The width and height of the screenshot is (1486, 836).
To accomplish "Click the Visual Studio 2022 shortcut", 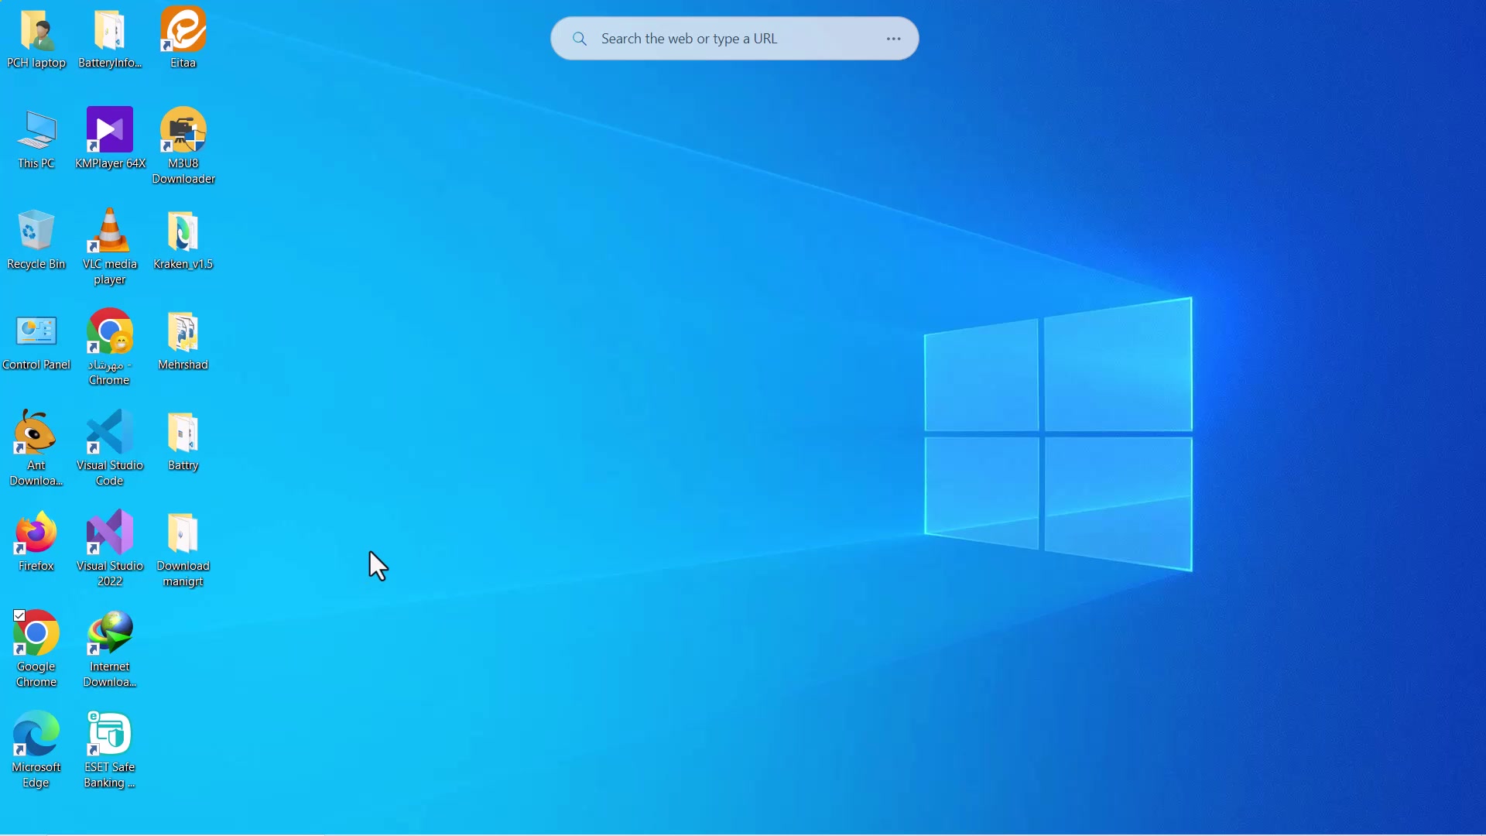I will 110,533.
